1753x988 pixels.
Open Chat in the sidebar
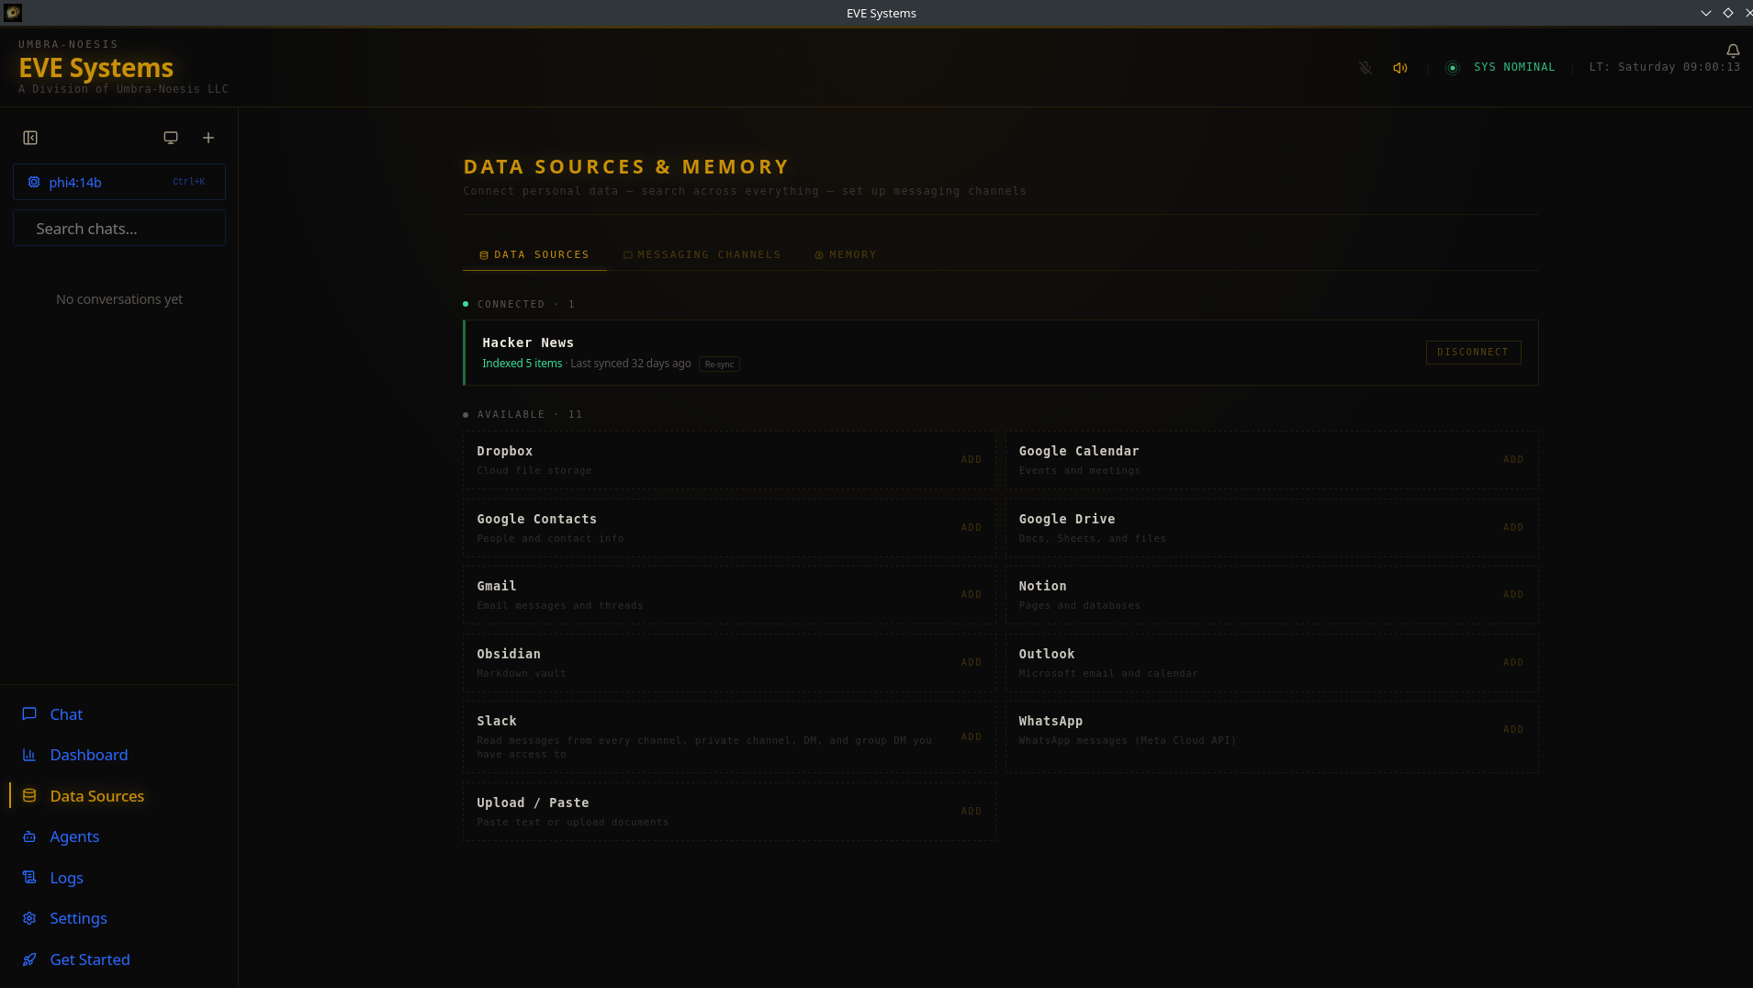66,714
